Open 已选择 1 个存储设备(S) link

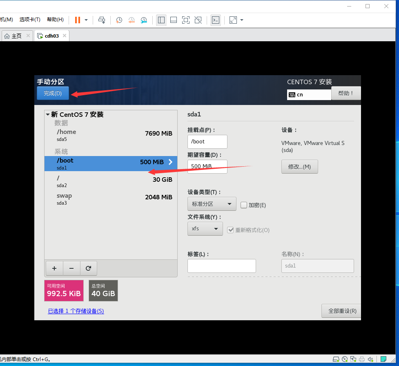coord(76,311)
